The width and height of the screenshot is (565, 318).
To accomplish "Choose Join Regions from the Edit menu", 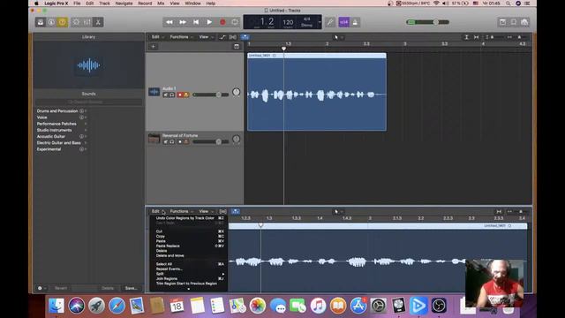I will 190,279.
